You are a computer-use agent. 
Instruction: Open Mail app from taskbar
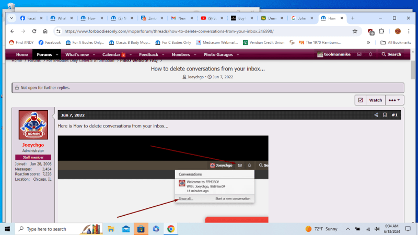[126, 229]
